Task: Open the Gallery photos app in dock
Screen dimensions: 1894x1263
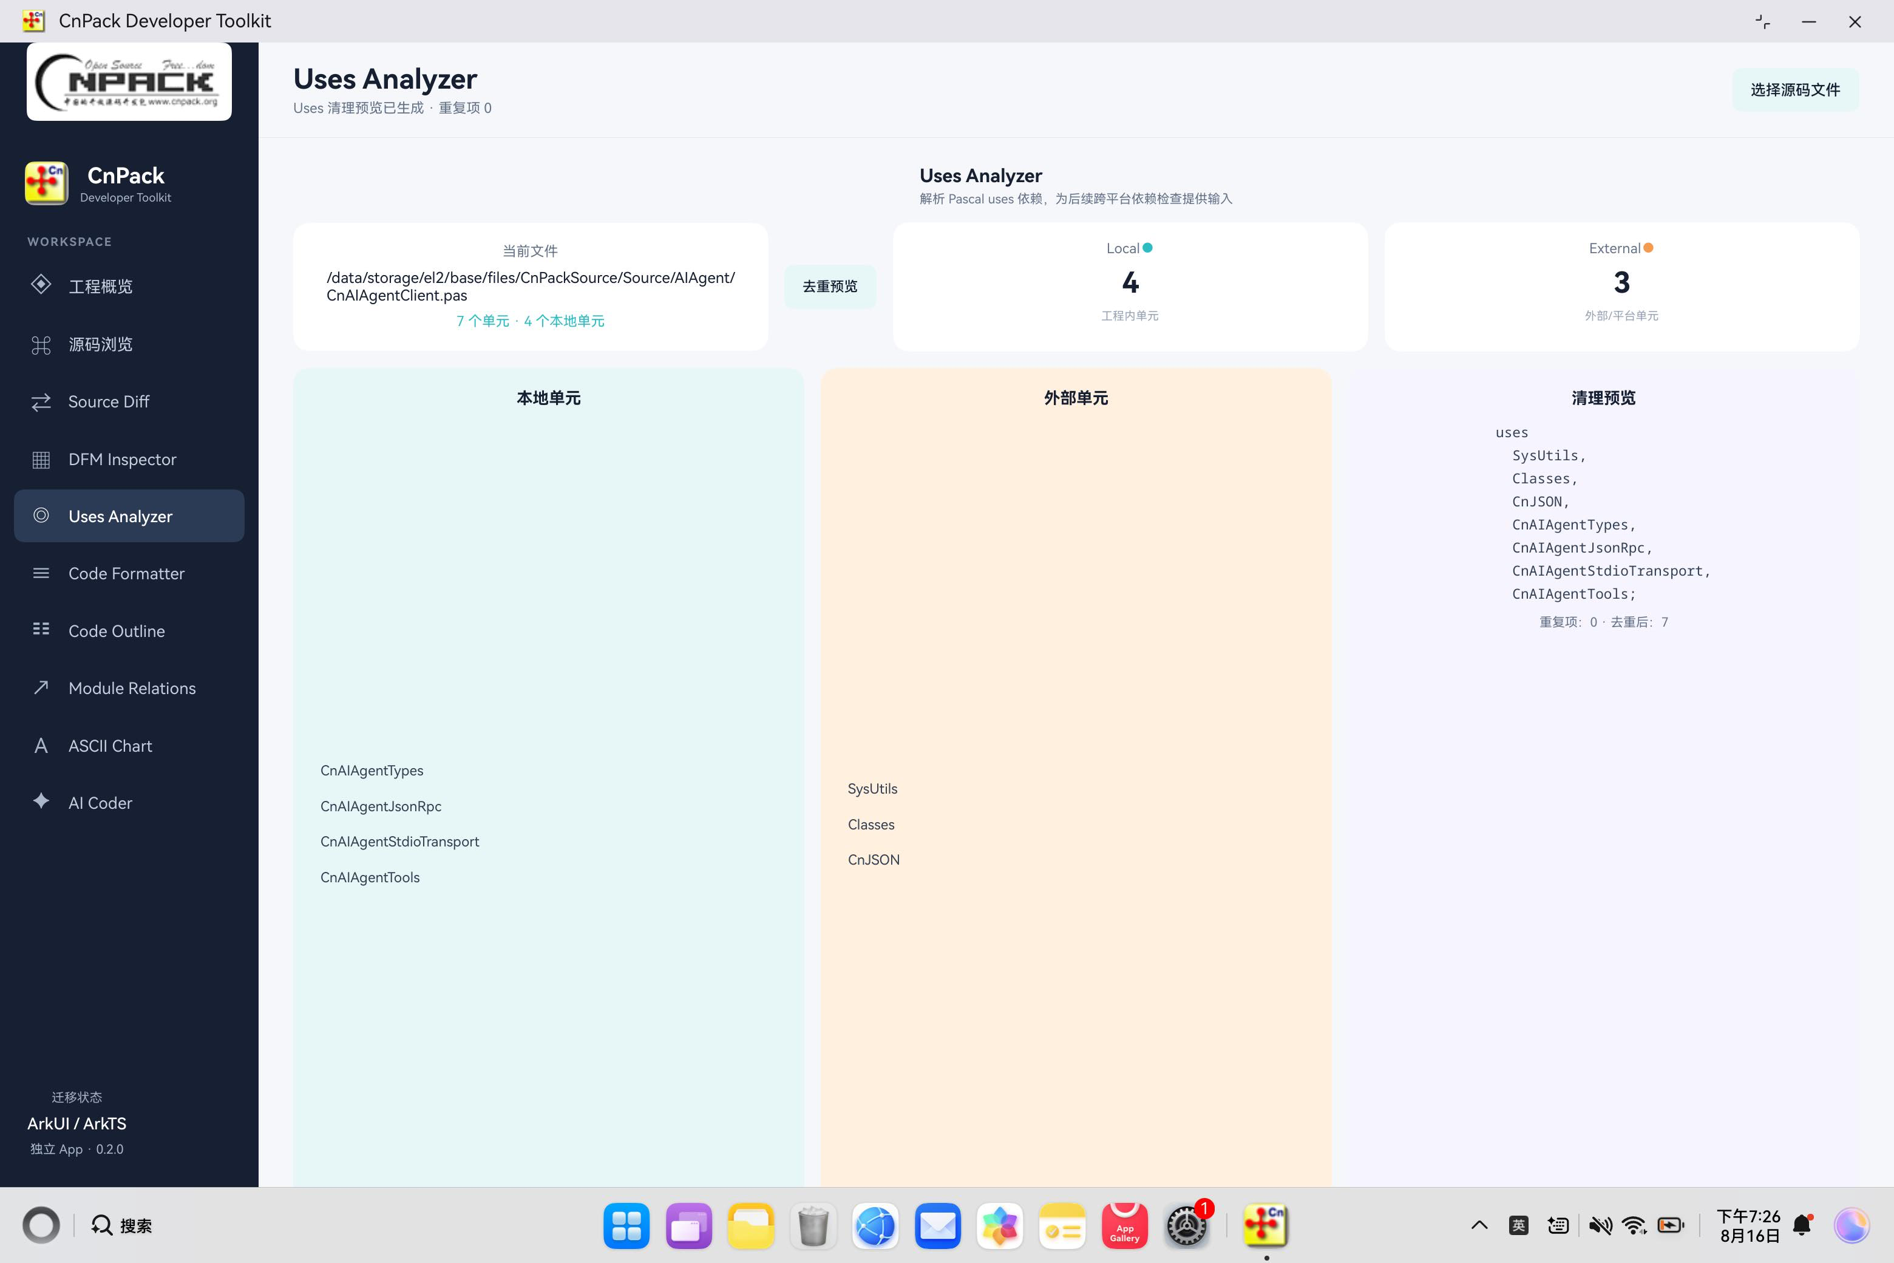Action: [x=999, y=1225]
